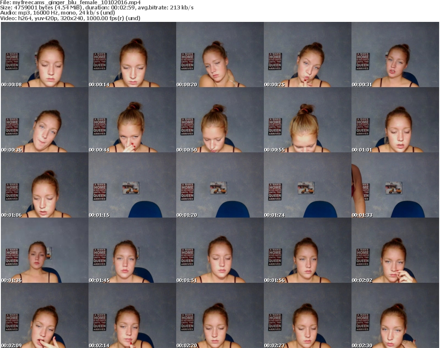
Task: Select the frame stamped 00:01:51
Action: 220,250
